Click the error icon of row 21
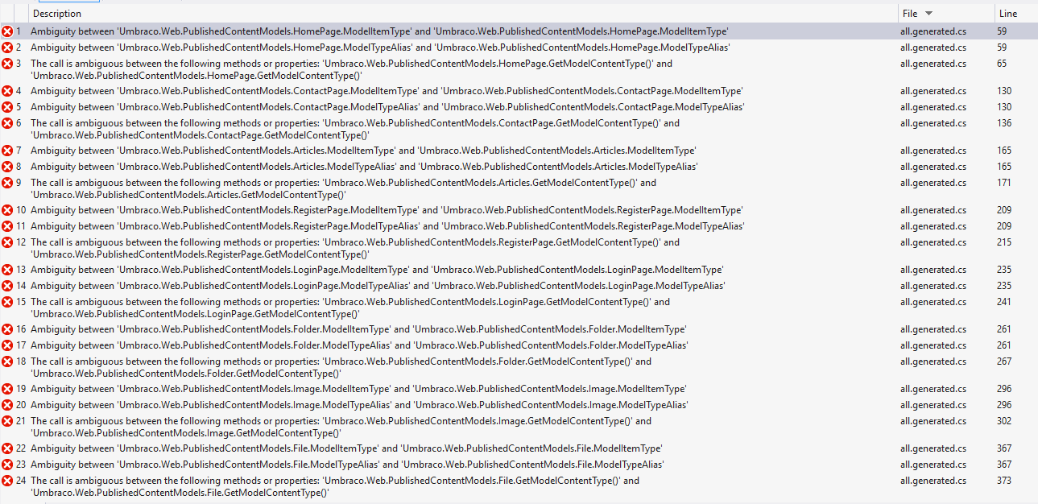 click(7, 421)
